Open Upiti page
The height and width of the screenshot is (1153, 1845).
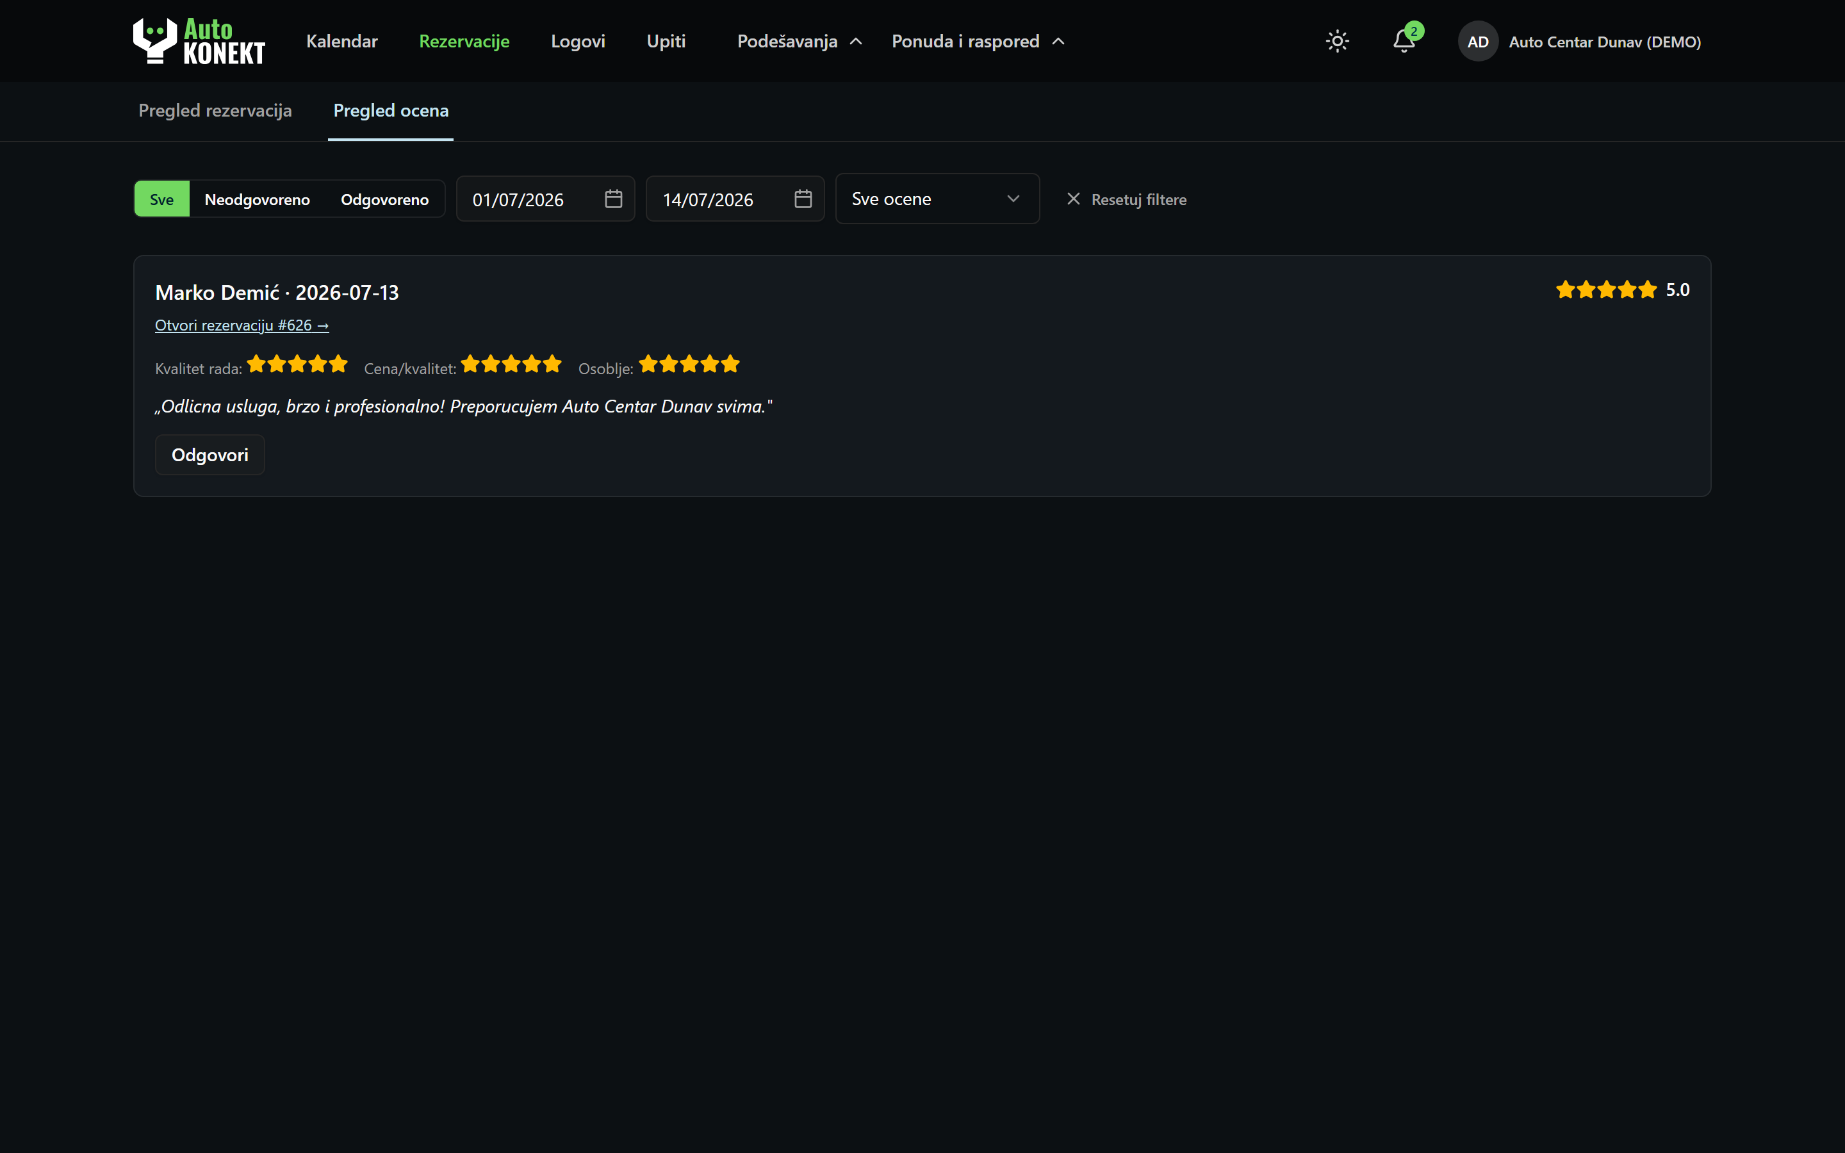coord(666,41)
